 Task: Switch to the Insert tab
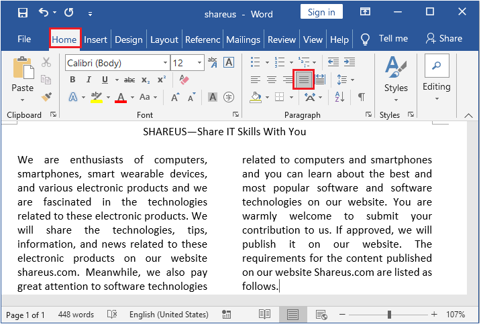tap(95, 39)
